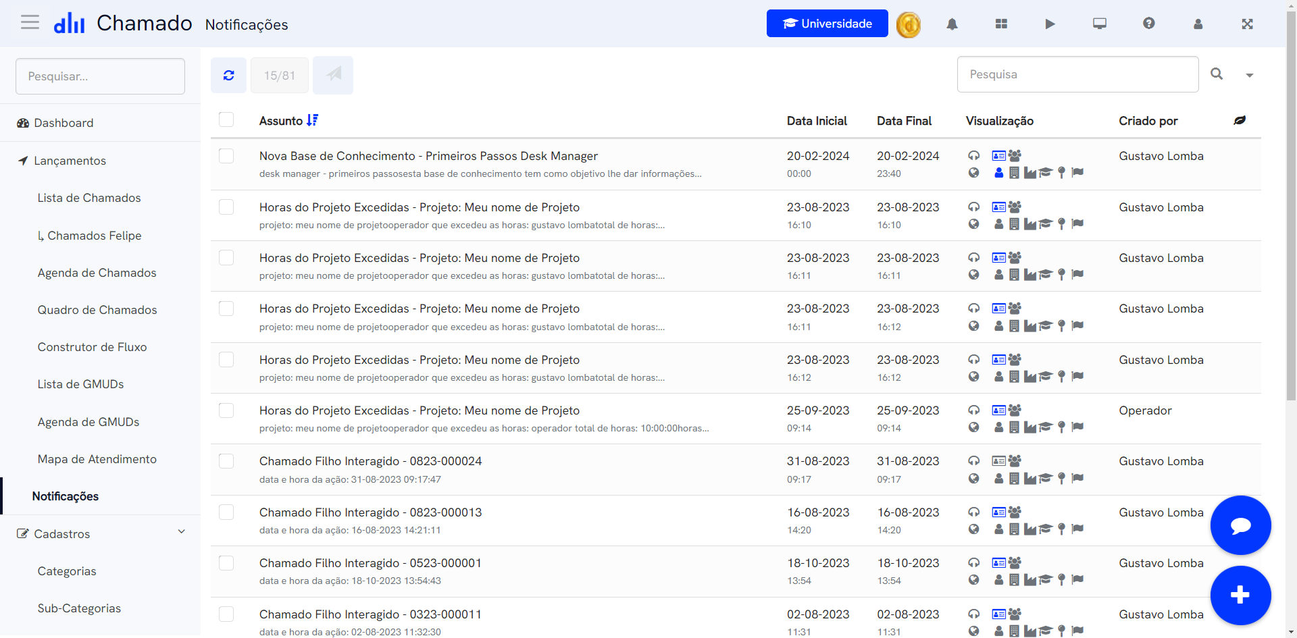Screen dimensions: 1297x638
Task: Click the Universidade button
Action: [827, 24]
